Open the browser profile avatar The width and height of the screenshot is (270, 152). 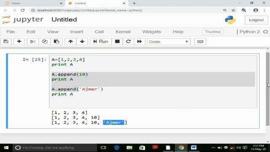(x=256, y=10)
